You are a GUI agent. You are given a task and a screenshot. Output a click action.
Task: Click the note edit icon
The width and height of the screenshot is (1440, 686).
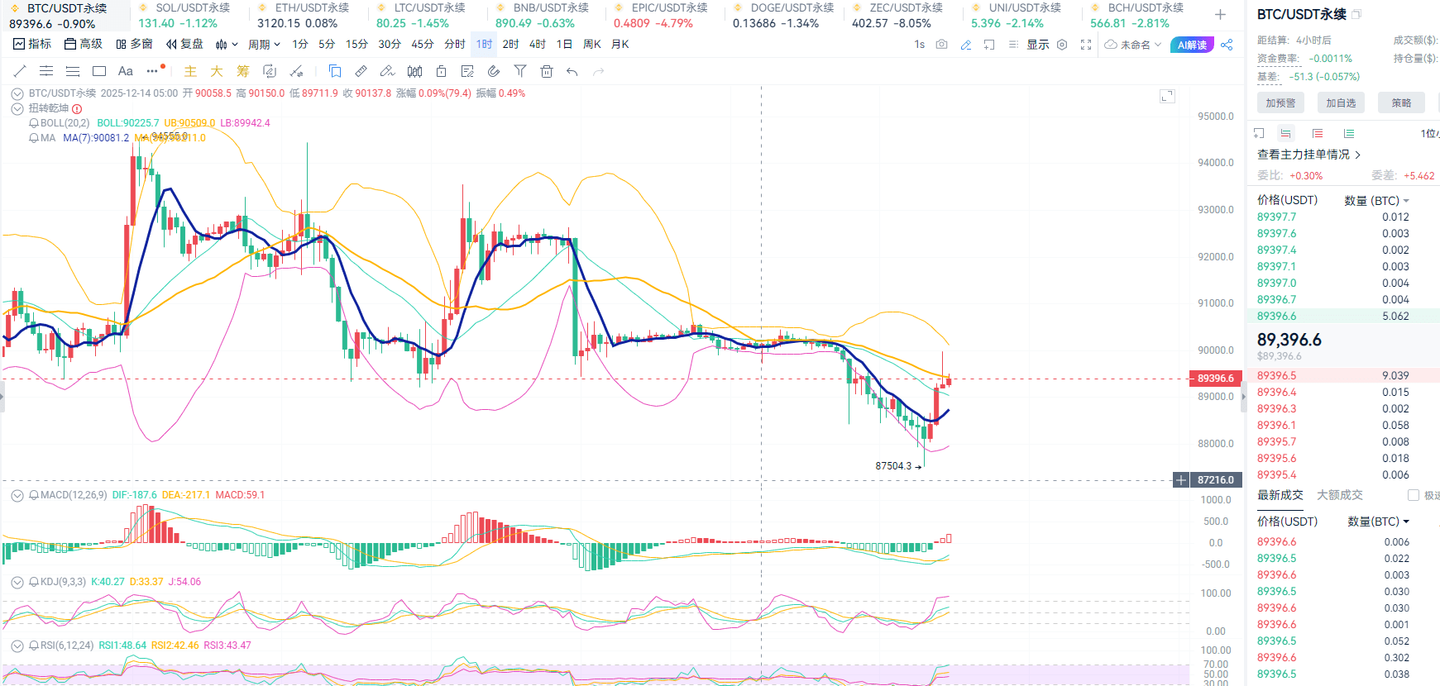click(467, 71)
